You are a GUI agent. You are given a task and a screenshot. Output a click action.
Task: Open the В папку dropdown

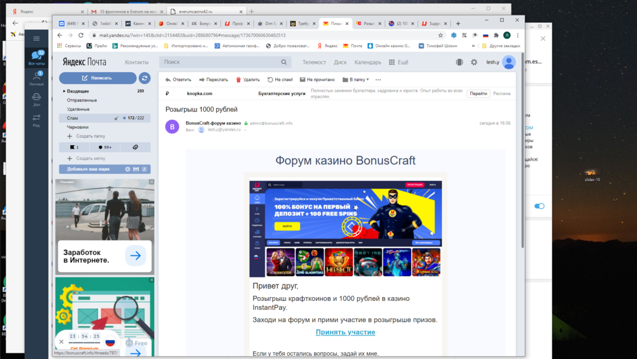355,80
